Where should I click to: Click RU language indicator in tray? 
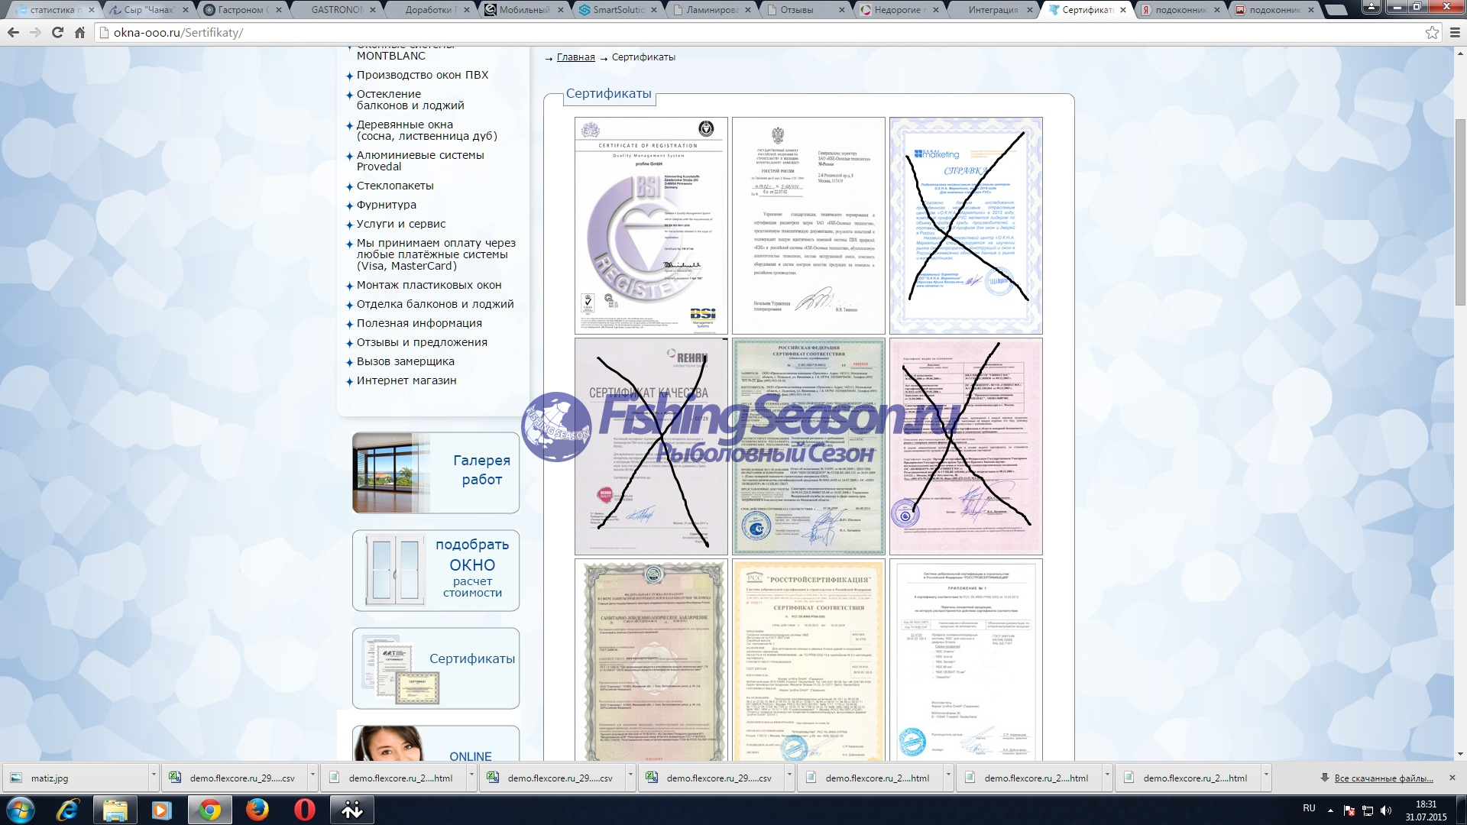coord(1309,808)
